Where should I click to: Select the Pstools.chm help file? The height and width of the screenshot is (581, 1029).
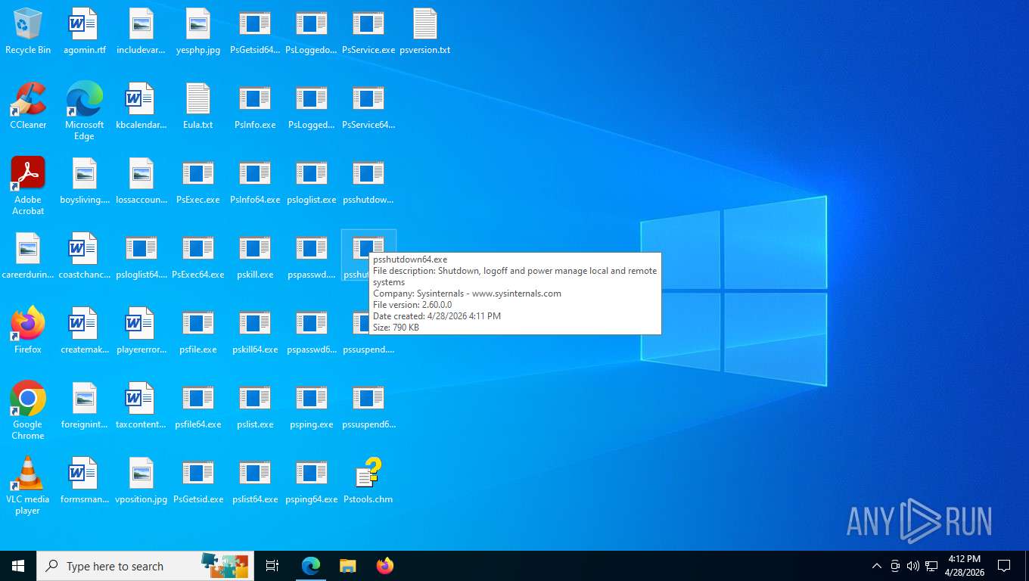tap(368, 481)
